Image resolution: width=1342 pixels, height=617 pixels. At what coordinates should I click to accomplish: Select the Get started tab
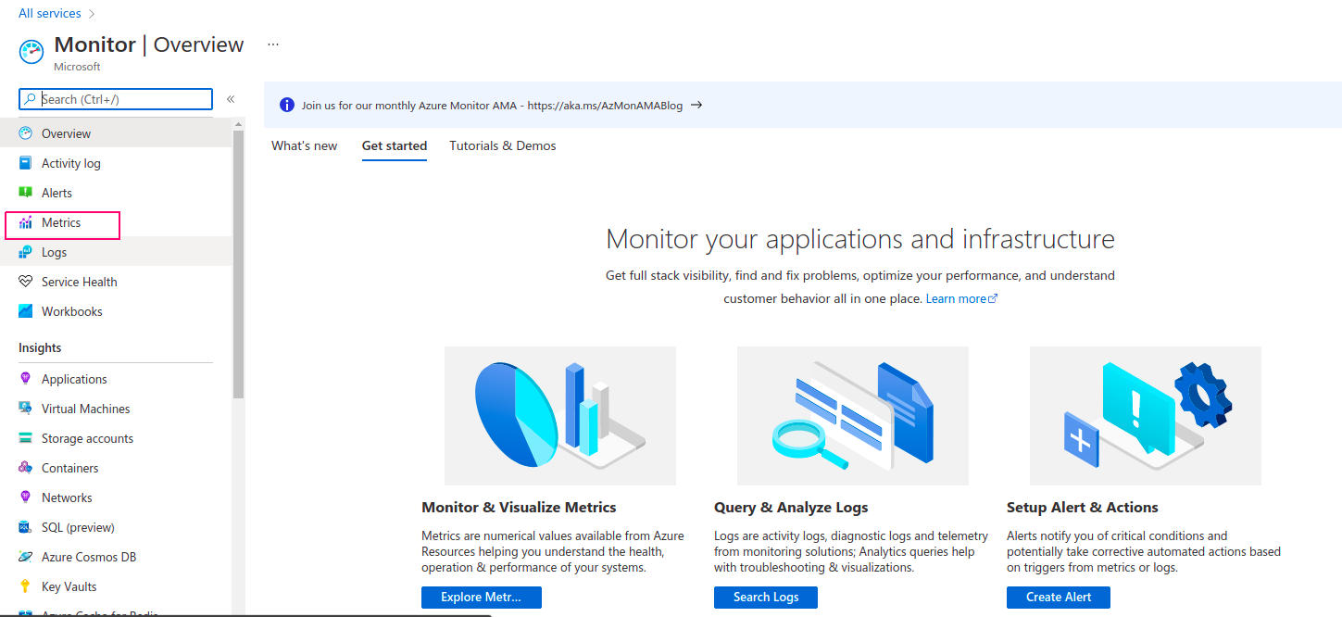point(395,145)
